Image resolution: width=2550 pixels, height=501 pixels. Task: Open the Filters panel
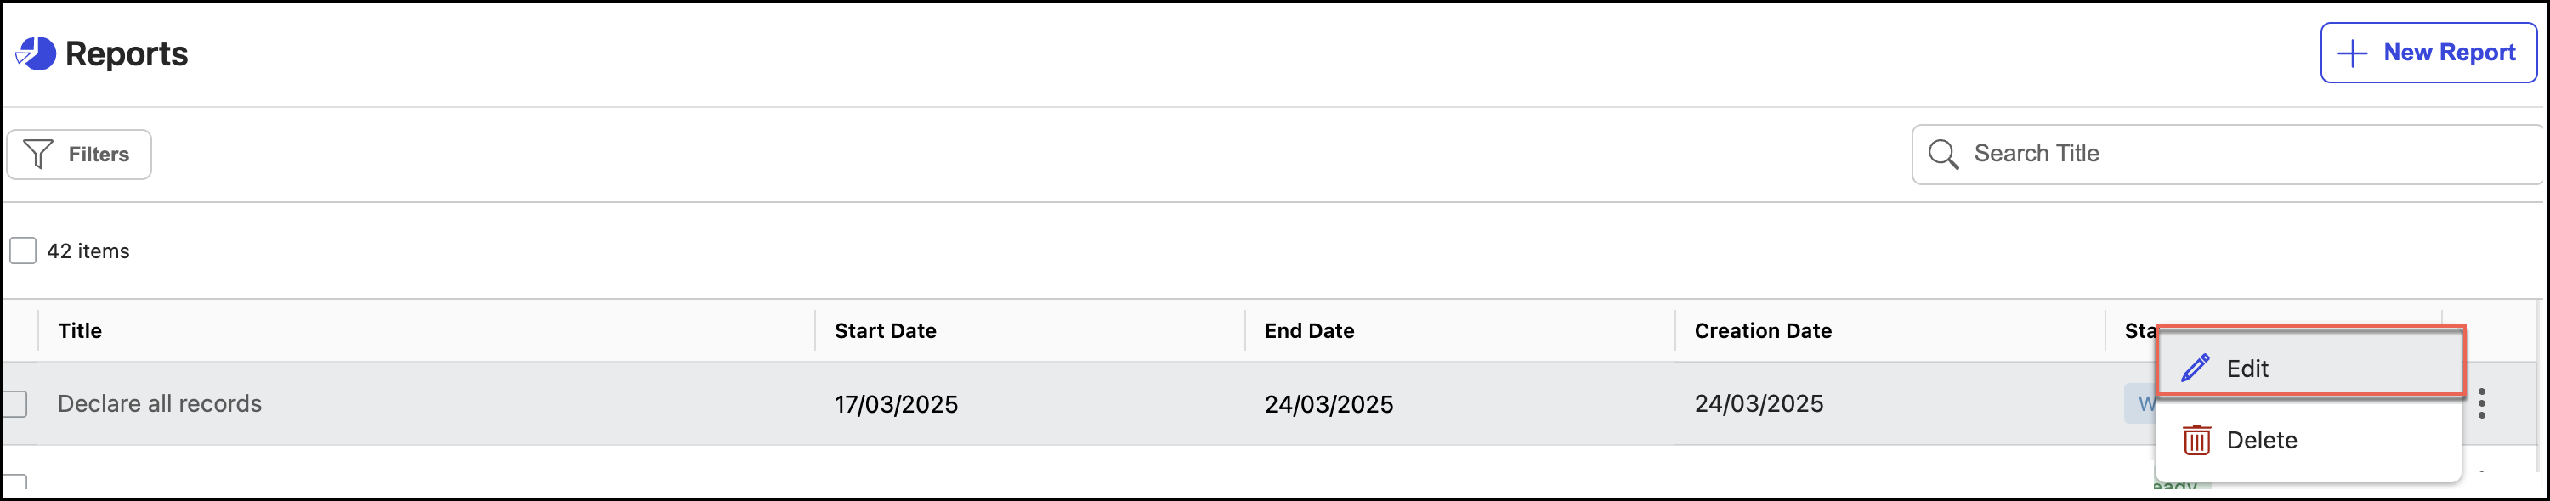tap(79, 155)
